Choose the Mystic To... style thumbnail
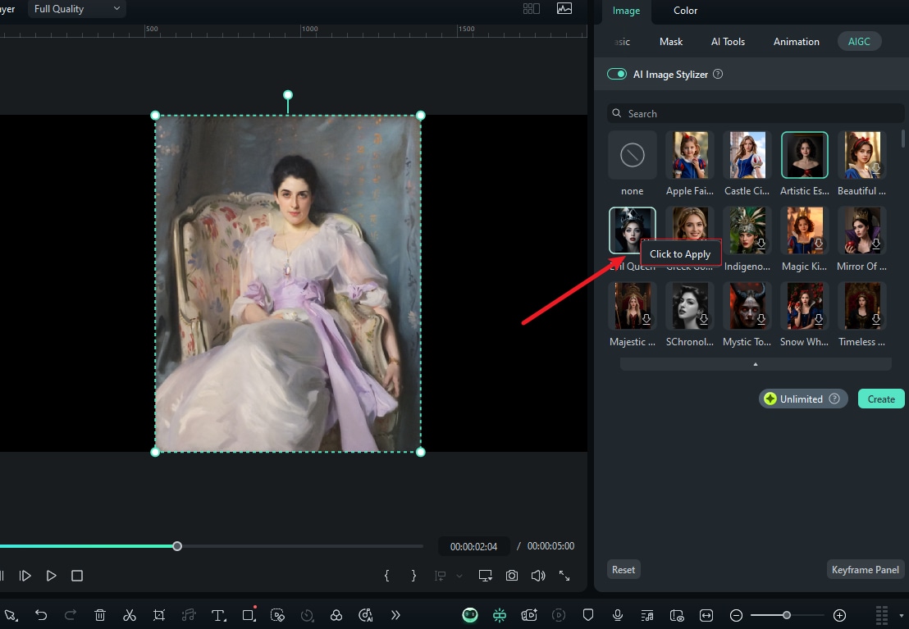The image size is (909, 629). (x=747, y=306)
